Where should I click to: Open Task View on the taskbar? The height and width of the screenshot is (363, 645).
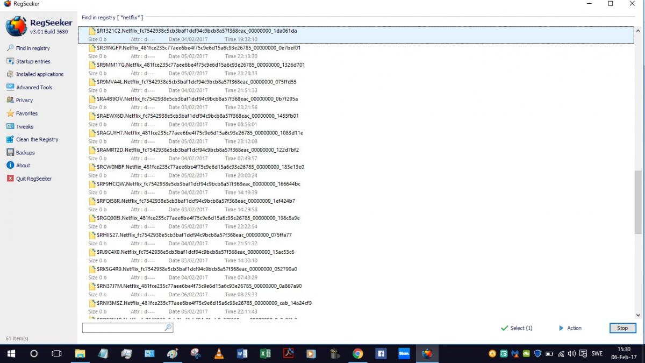pyautogui.click(x=56, y=354)
